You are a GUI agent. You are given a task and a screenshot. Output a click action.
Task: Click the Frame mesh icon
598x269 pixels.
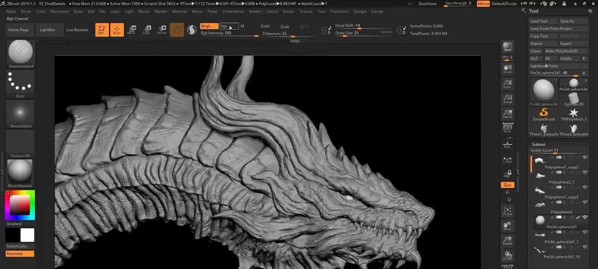[x=507, y=211]
